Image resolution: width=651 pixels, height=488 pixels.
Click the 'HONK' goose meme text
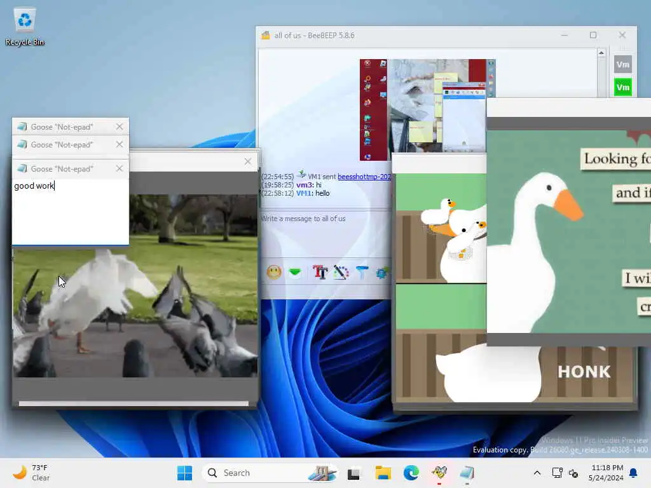(x=584, y=372)
